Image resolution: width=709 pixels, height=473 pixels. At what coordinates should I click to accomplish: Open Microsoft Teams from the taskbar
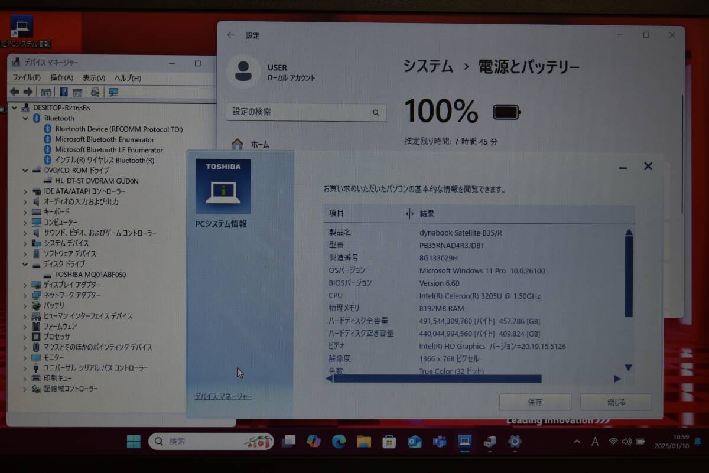tap(439, 441)
